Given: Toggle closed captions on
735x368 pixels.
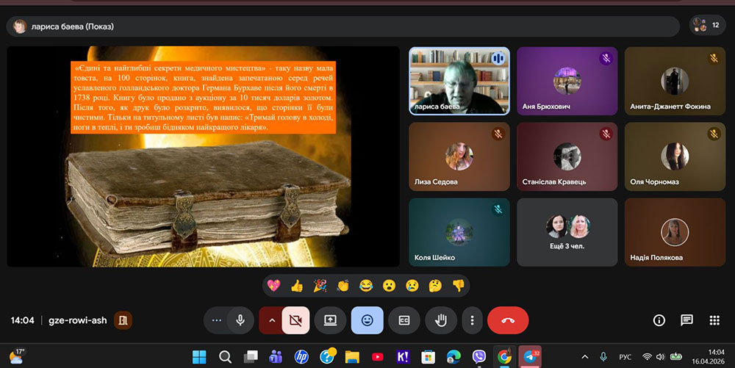Looking at the screenshot, I should 404,320.
